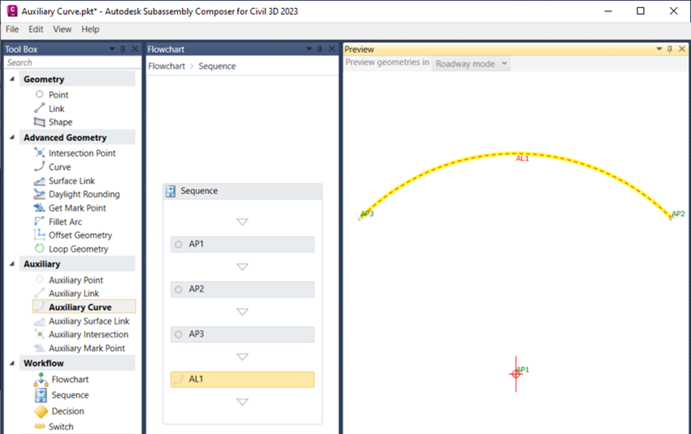This screenshot has height=434, width=691.
Task: Close the Preview panel
Action: (682, 49)
